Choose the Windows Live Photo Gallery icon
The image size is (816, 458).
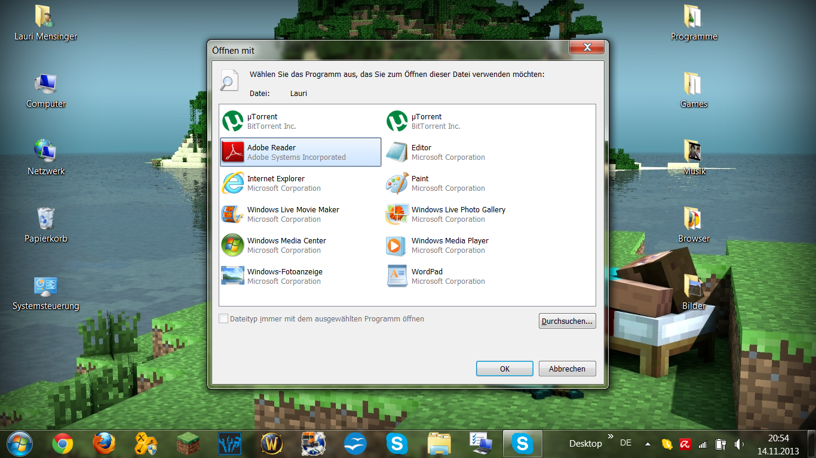(397, 214)
